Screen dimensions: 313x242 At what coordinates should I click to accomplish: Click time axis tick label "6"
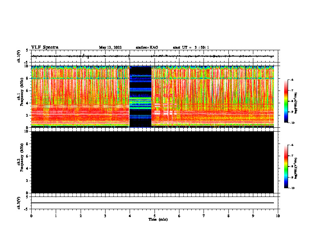click(179, 216)
